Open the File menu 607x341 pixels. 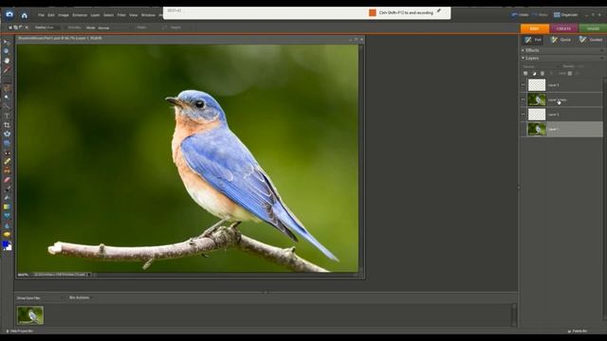[41, 15]
